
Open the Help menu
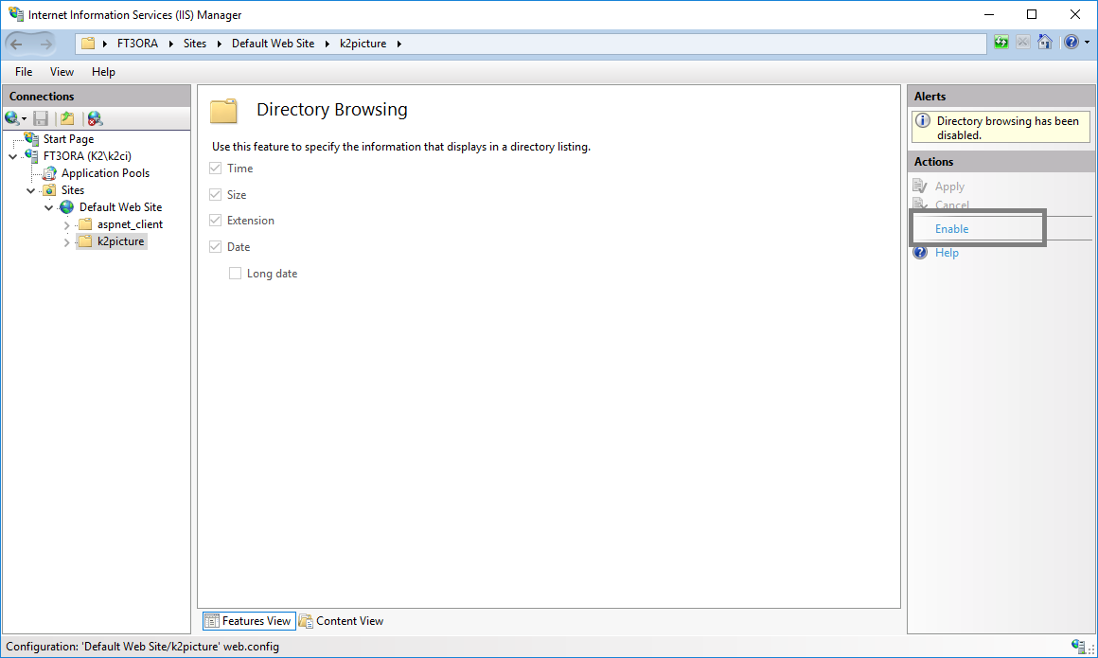click(x=103, y=71)
